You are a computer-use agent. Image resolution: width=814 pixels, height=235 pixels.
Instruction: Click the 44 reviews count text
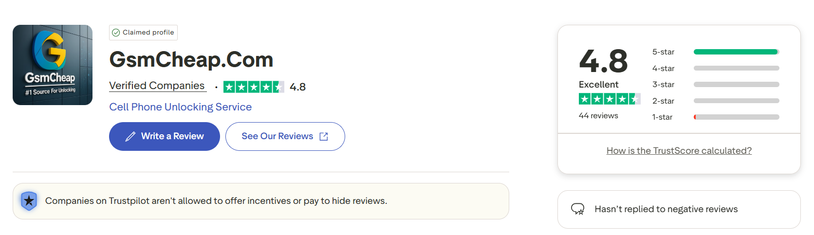[598, 116]
